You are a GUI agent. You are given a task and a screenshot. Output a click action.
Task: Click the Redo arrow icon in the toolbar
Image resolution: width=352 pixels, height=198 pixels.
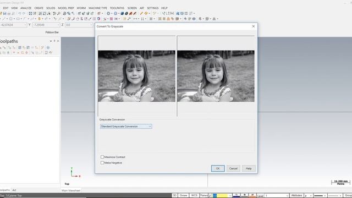point(24,13)
